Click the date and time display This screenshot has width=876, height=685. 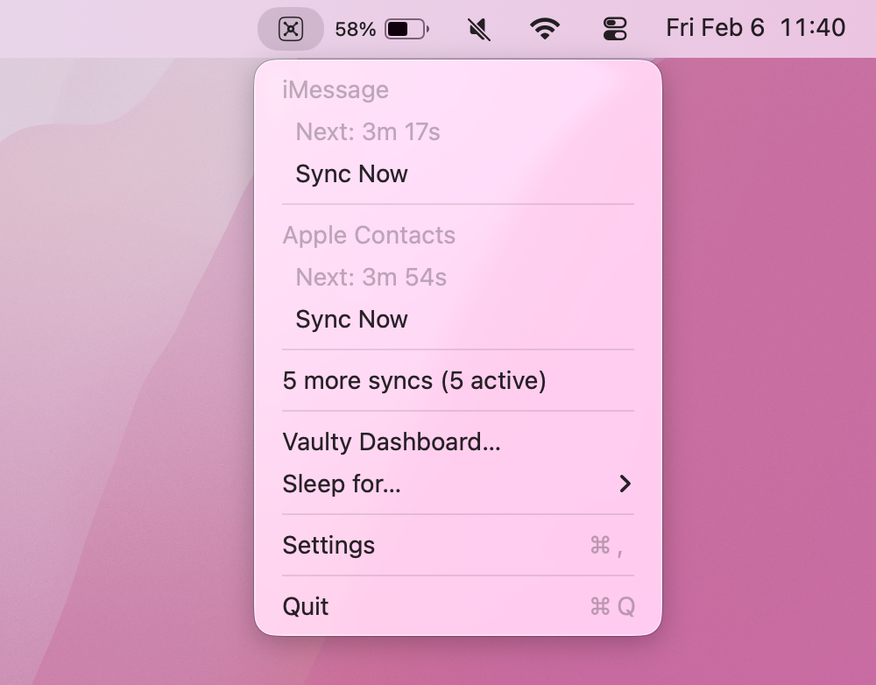tap(755, 27)
